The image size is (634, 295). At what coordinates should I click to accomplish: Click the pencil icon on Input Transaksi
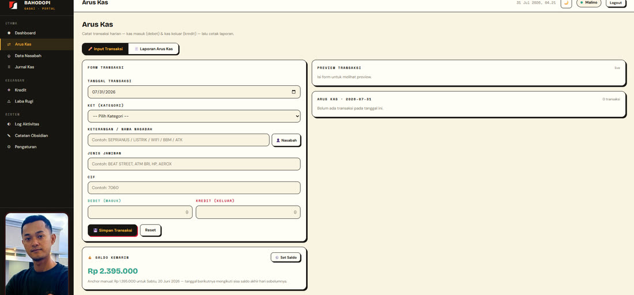coord(90,49)
